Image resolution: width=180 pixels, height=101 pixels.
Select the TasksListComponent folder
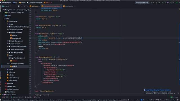click(x=17, y=49)
